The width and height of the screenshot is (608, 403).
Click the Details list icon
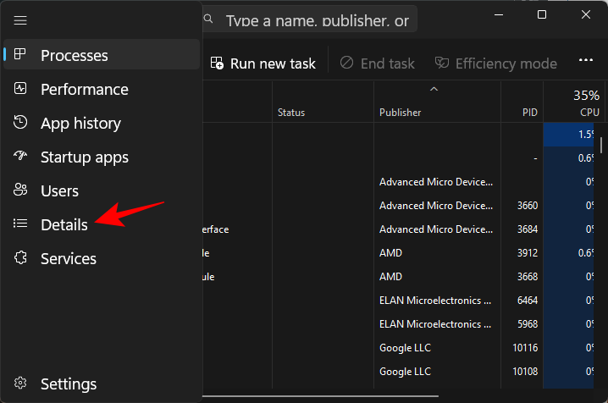pyautogui.click(x=21, y=224)
